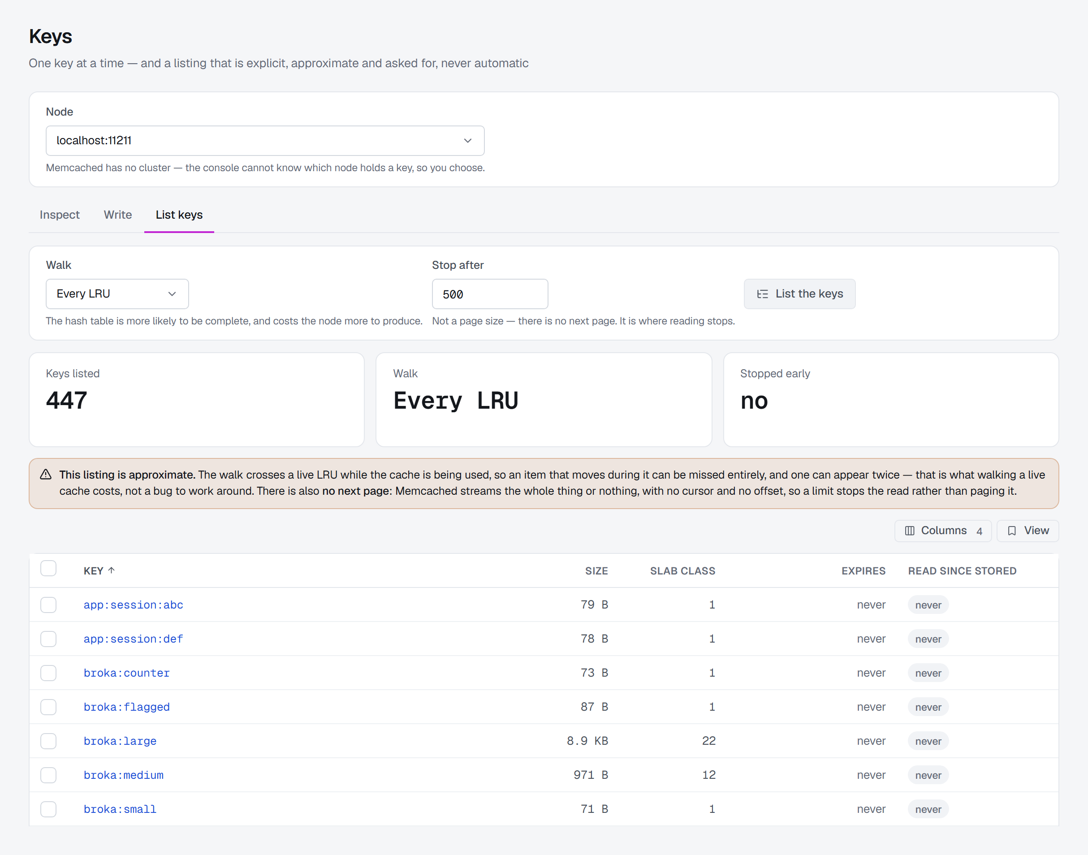Open the Walk dropdown set to Every LRU
The image size is (1088, 855).
117,294
